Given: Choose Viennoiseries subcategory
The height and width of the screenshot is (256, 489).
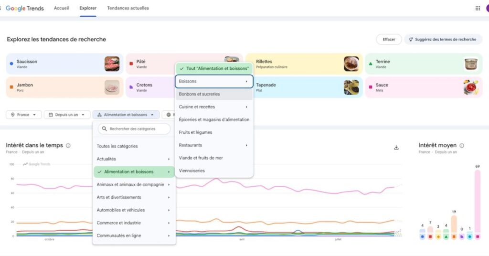Looking at the screenshot, I should 214,171.
